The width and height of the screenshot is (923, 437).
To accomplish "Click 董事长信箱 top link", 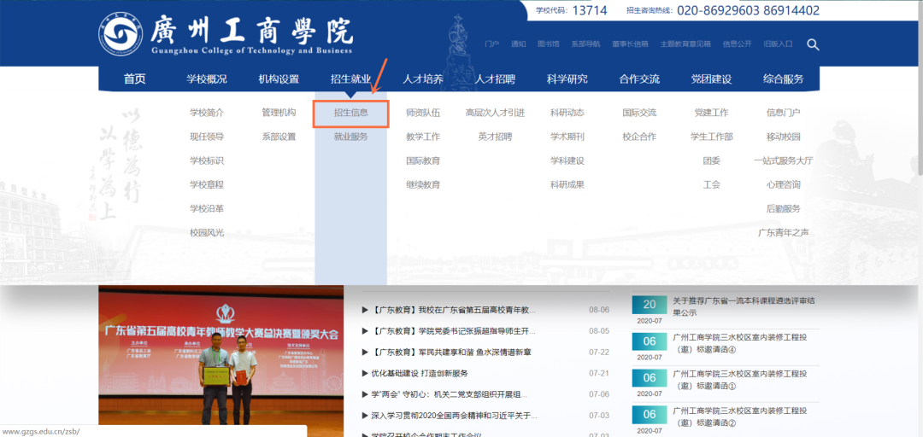I will click(x=630, y=44).
